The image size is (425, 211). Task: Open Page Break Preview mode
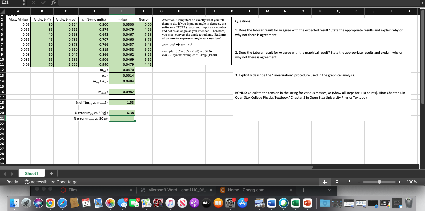349,182
